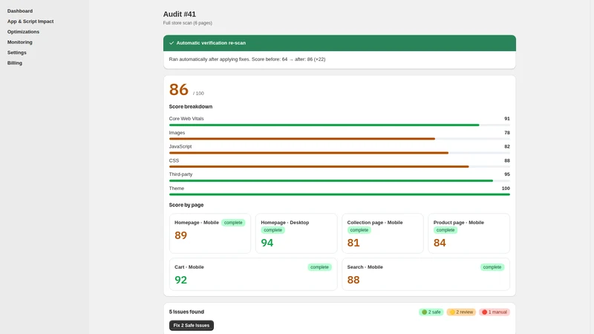This screenshot has height=334, width=594.
Task: Click the CSS score progress bar
Action: click(x=339, y=166)
